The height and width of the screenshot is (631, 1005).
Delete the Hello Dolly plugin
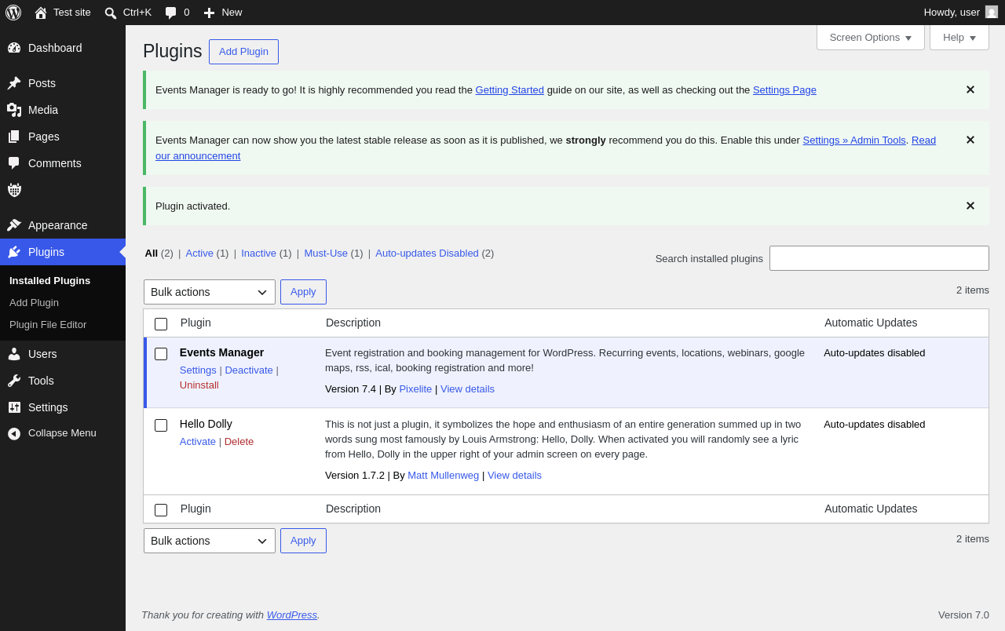click(239, 442)
